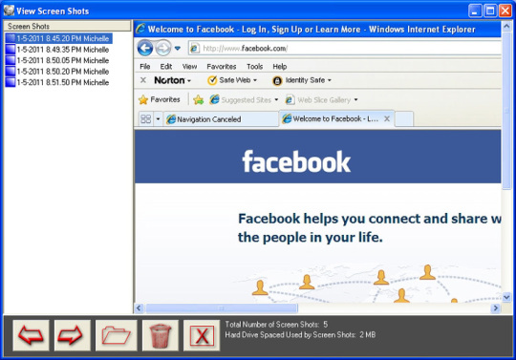The height and width of the screenshot is (360, 516).
Task: Open the Edit menu in Internet Explorer
Action: (166, 67)
